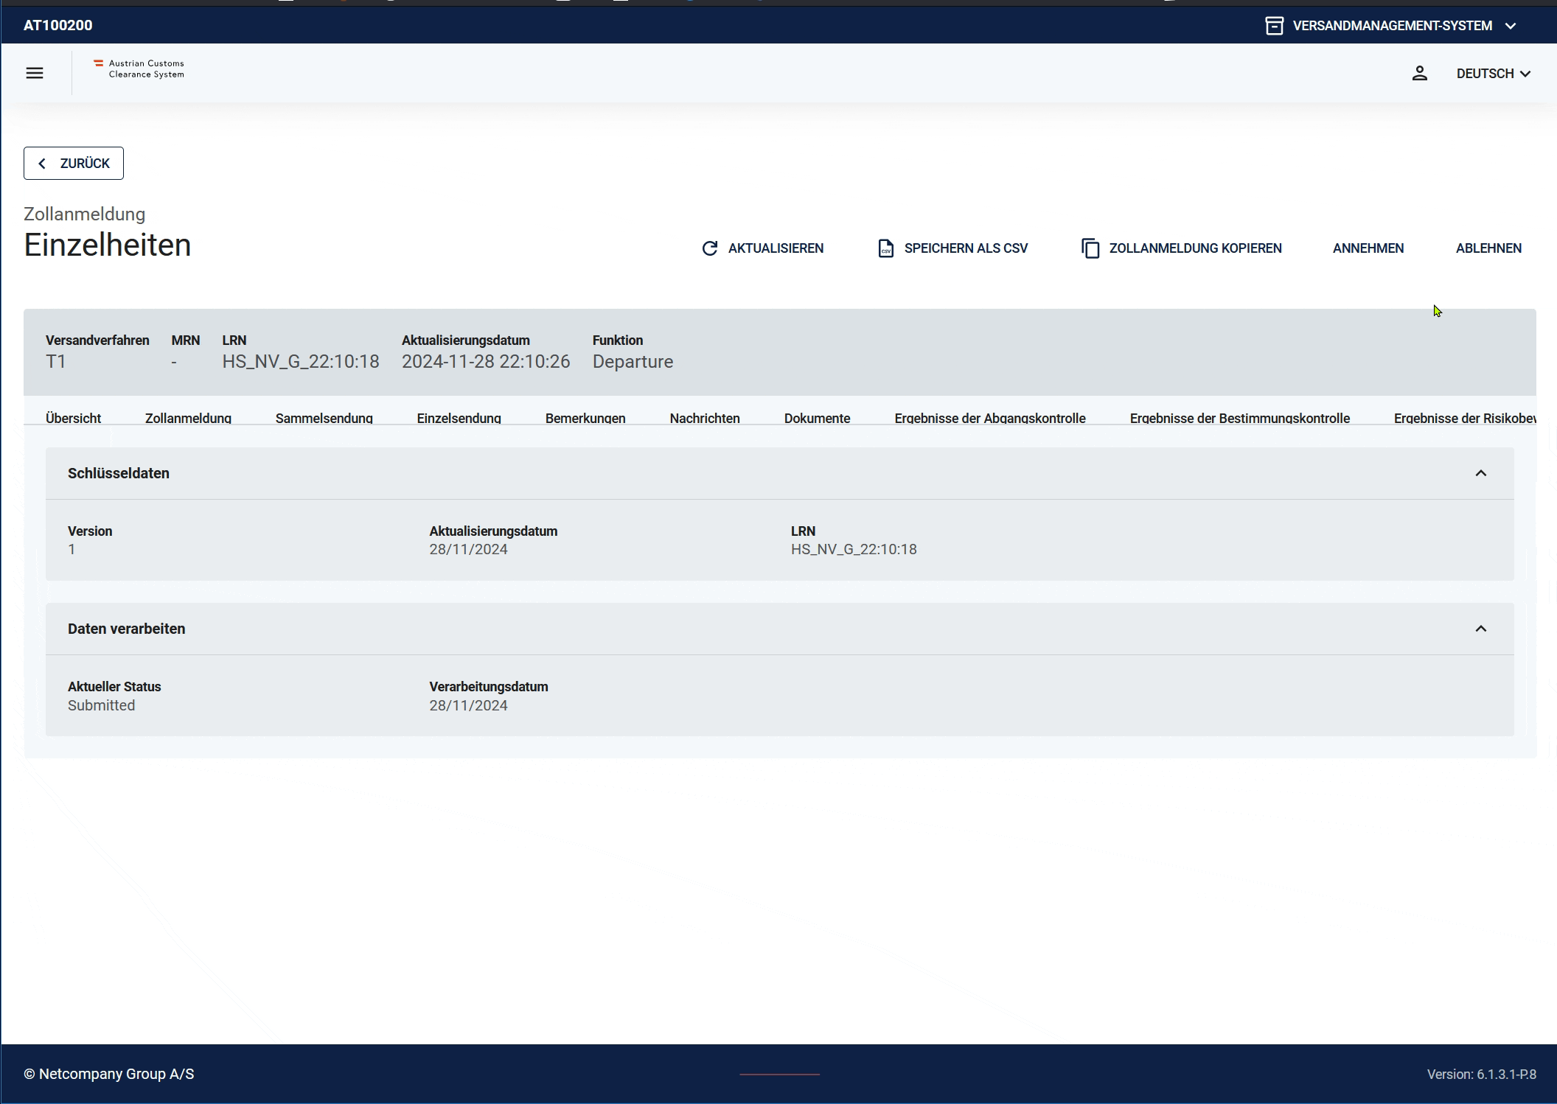Click the CSV file export icon
This screenshot has height=1104, width=1557.
point(885,248)
